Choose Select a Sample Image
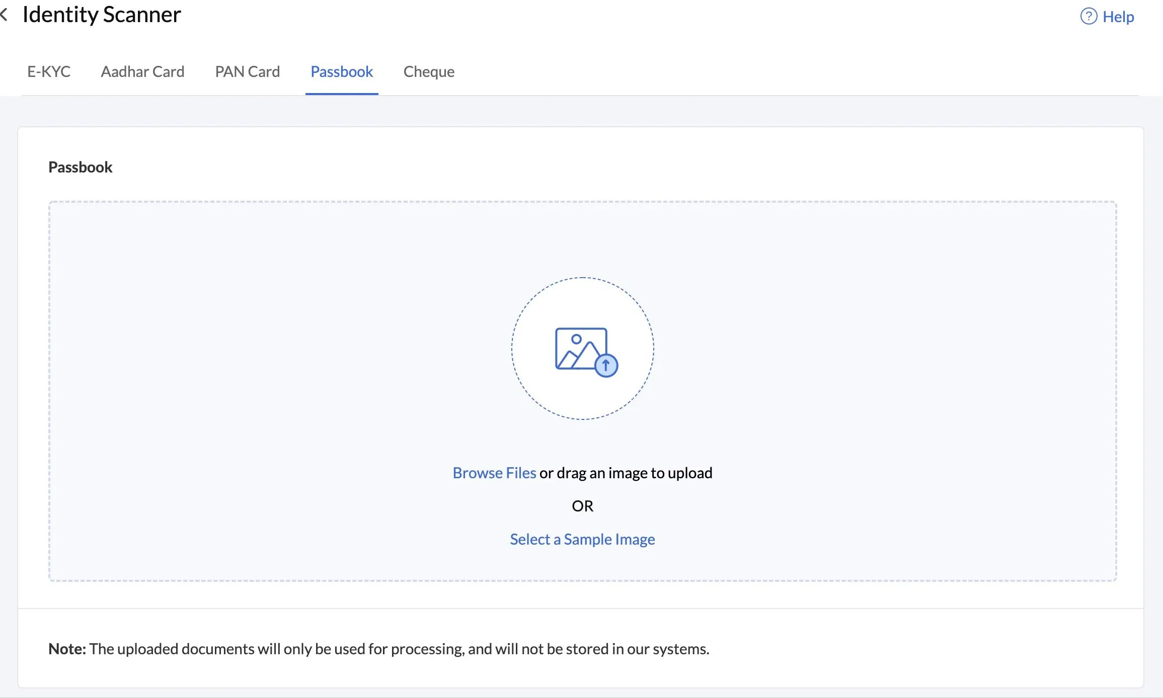The width and height of the screenshot is (1163, 698). click(x=582, y=539)
